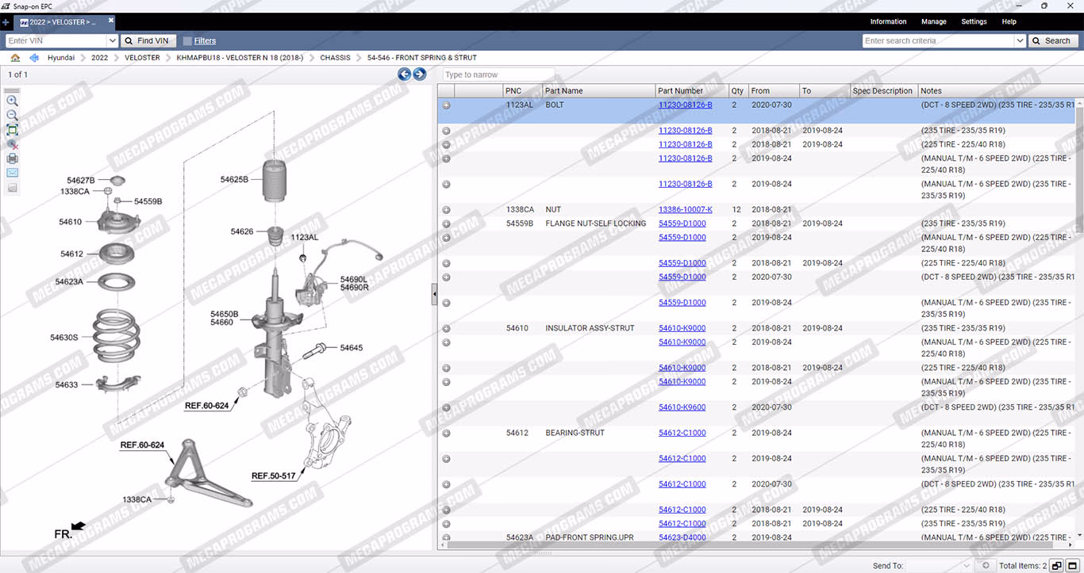Click the zoom out magnifier icon
This screenshot has height=573, width=1084.
[x=12, y=116]
